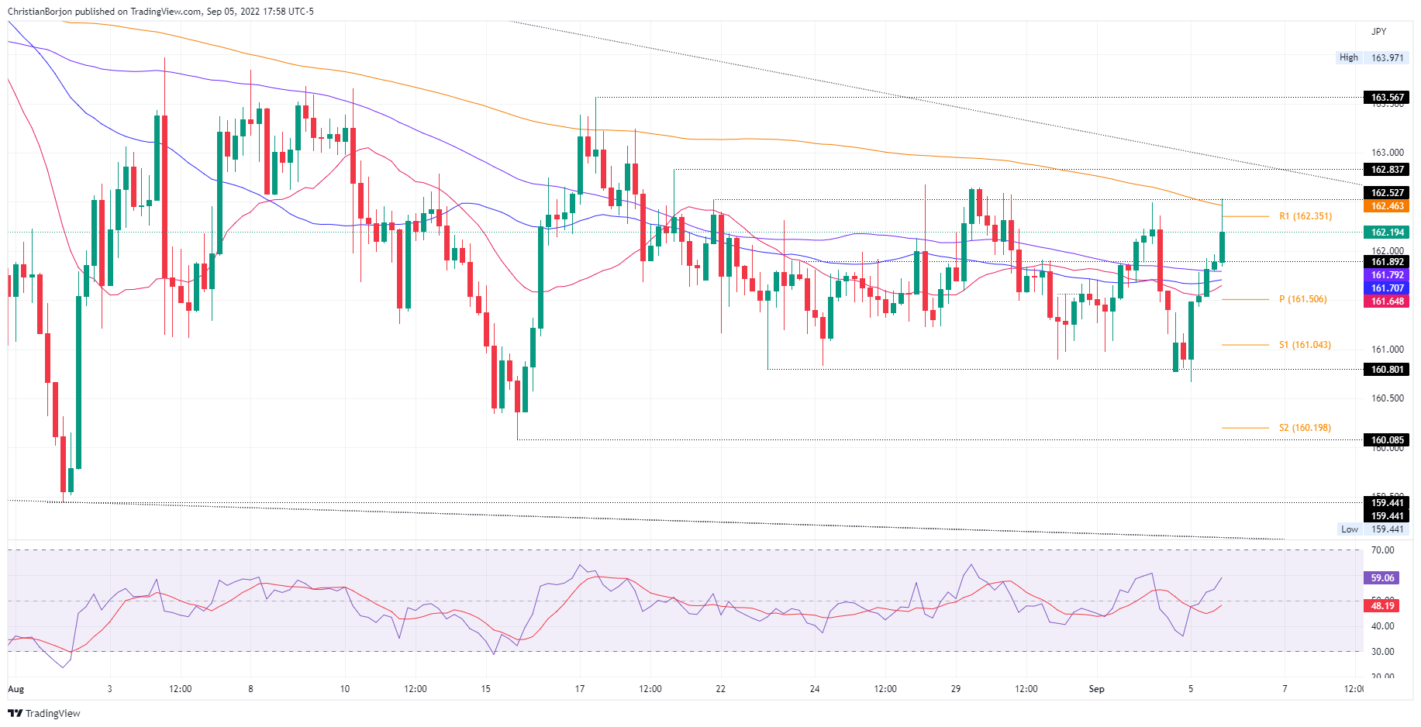This screenshot has width=1421, height=727.
Task: Click the RSI average 48.19 label
Action: pyautogui.click(x=1382, y=606)
